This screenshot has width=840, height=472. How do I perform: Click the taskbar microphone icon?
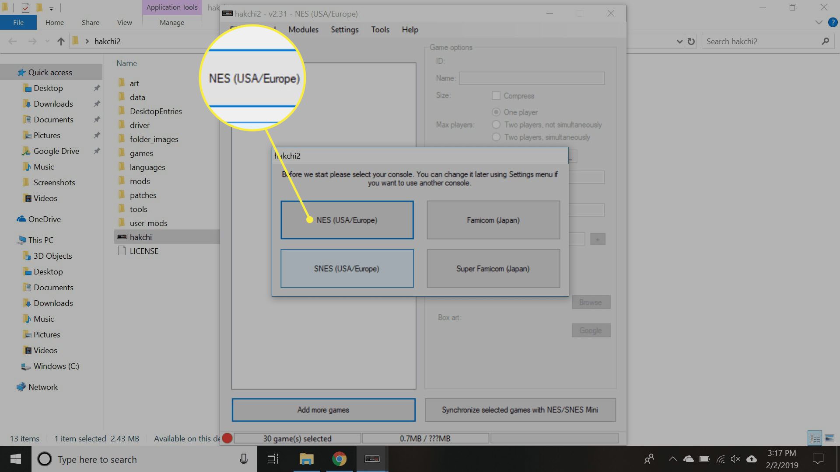click(x=244, y=459)
